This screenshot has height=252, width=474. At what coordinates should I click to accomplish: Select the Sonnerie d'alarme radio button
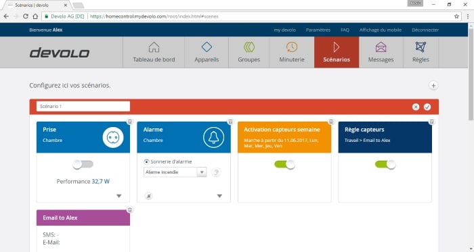(x=147, y=162)
